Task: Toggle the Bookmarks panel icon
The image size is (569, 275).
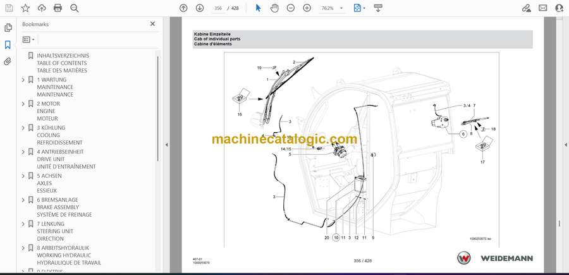Action: [x=8, y=45]
